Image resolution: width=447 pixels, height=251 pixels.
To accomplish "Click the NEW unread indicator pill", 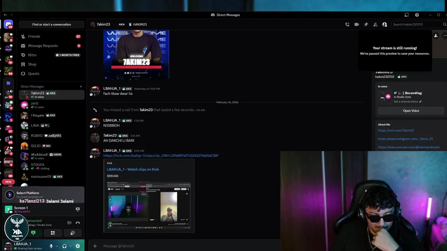I will [x=8, y=182].
